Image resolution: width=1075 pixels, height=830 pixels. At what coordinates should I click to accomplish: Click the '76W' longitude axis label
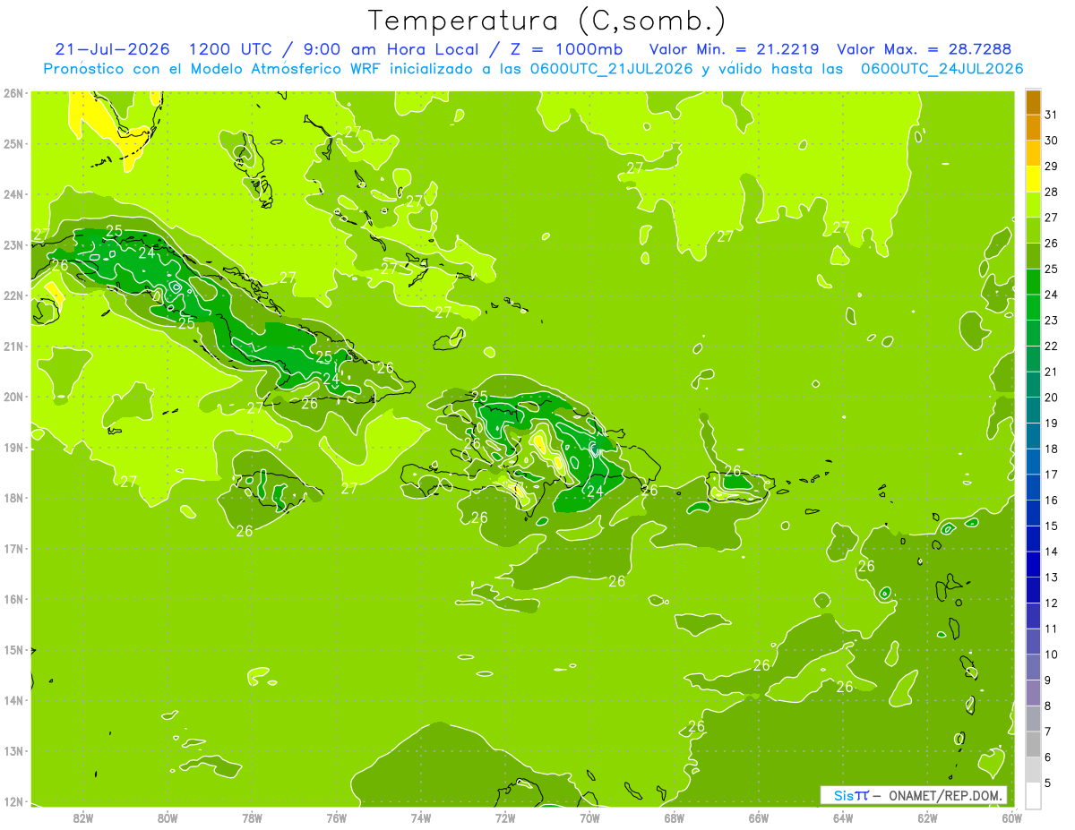click(x=337, y=817)
